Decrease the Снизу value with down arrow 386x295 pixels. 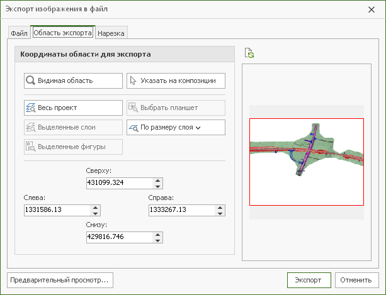pyautogui.click(x=158, y=240)
